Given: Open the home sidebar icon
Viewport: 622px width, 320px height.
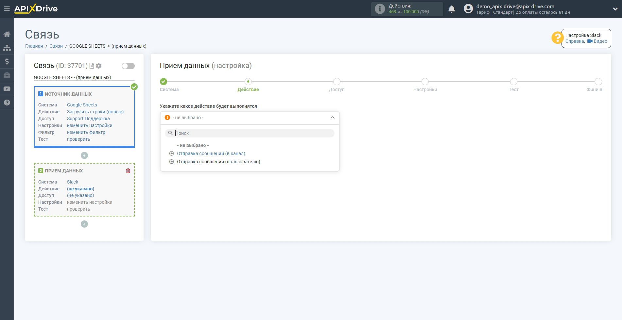Looking at the screenshot, I should (7, 34).
